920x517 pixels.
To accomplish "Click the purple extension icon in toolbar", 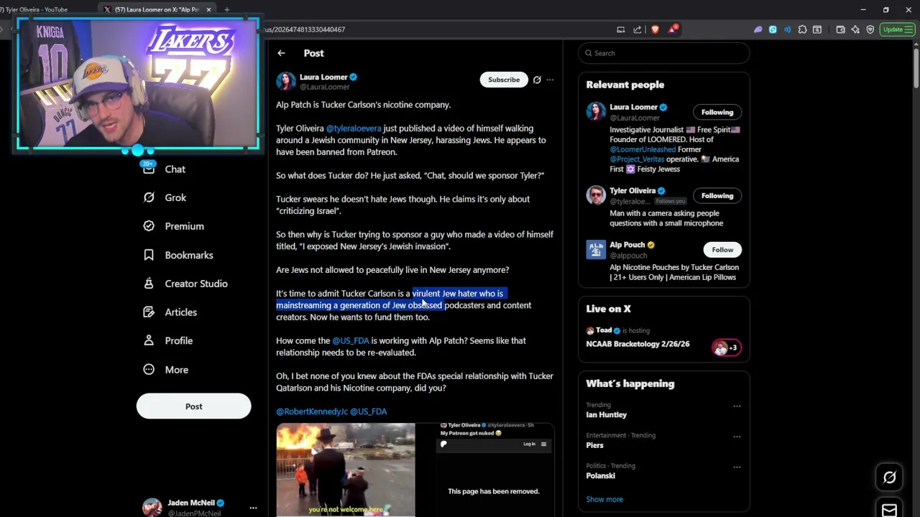I will (x=758, y=29).
